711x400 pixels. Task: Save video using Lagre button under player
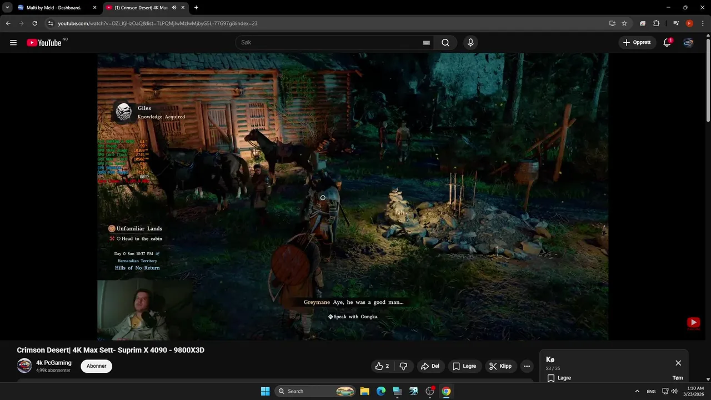point(464,366)
